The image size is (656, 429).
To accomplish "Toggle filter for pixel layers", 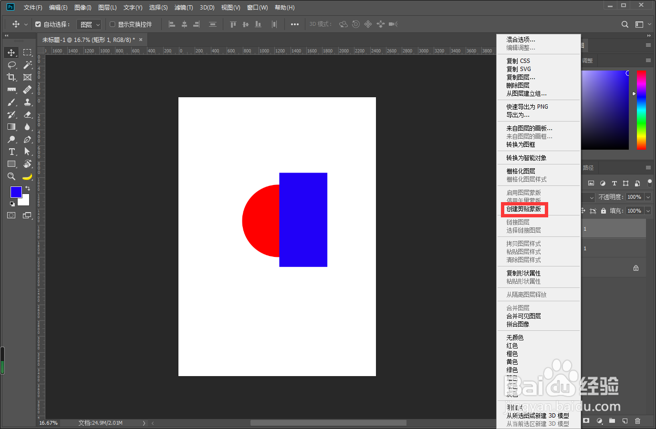I will click(591, 183).
